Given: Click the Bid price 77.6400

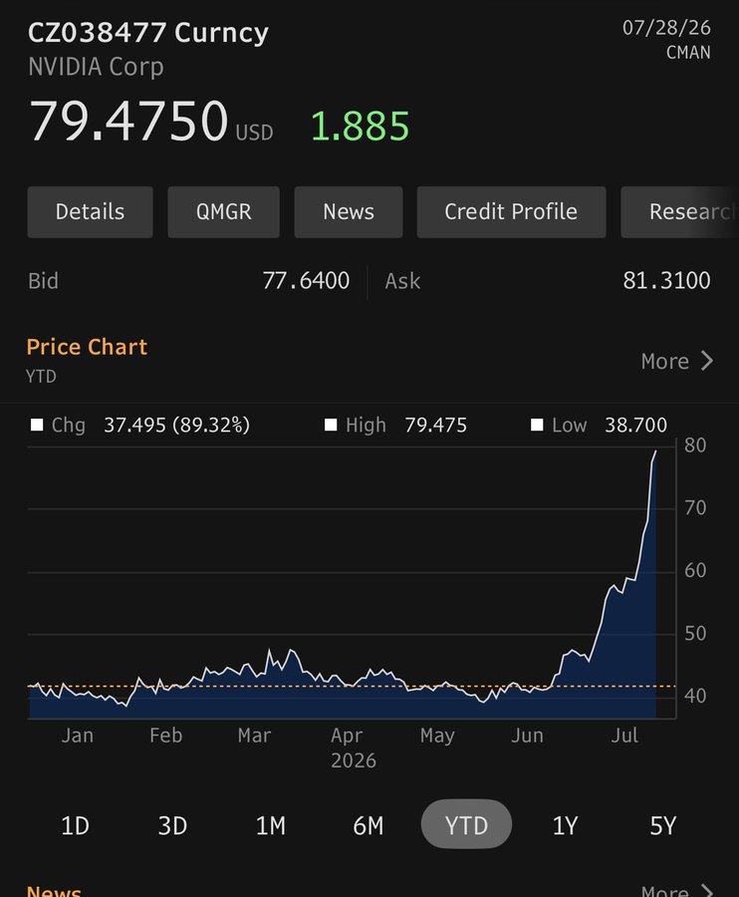Looking at the screenshot, I should click(306, 281).
